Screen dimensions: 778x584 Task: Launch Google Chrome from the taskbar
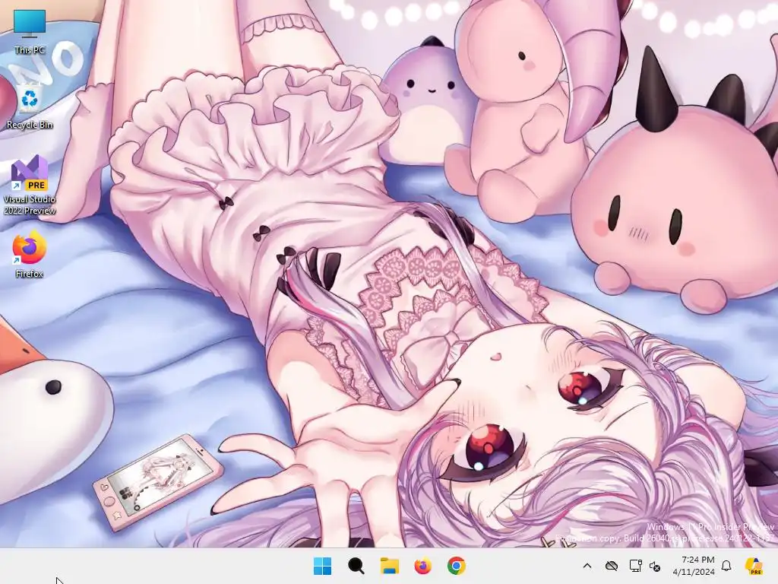(456, 566)
